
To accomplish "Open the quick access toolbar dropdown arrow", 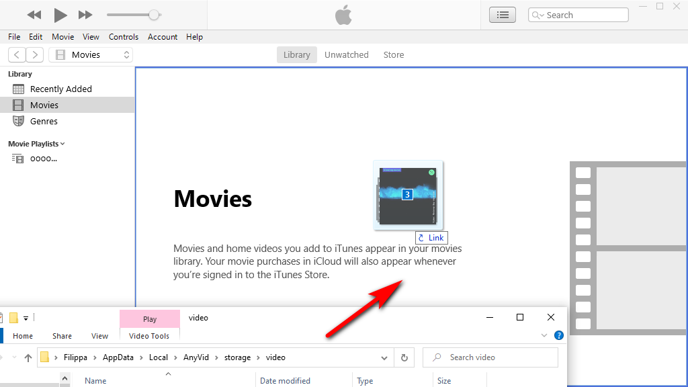I will click(26, 318).
